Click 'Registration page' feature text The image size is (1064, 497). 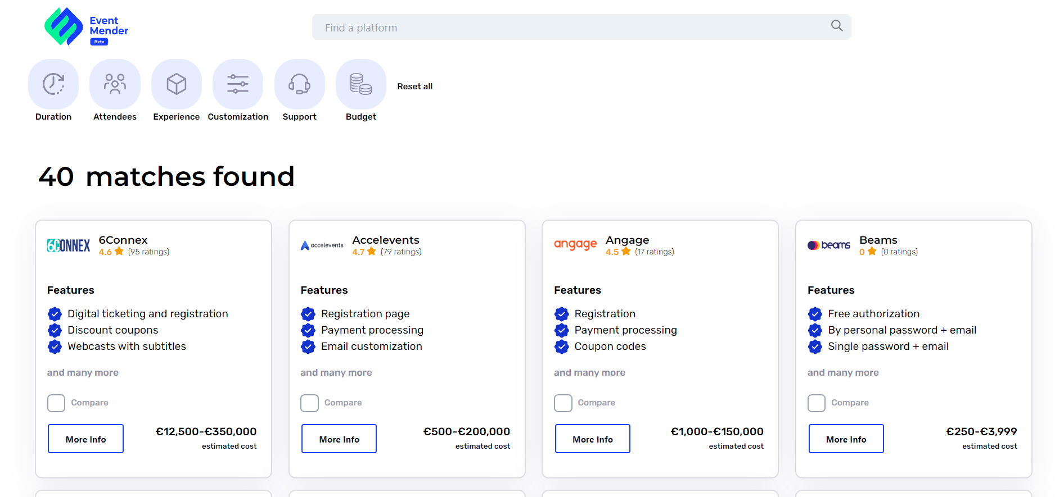pos(366,314)
